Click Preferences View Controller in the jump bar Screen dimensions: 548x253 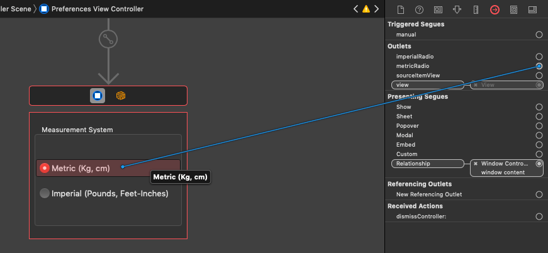click(x=96, y=9)
